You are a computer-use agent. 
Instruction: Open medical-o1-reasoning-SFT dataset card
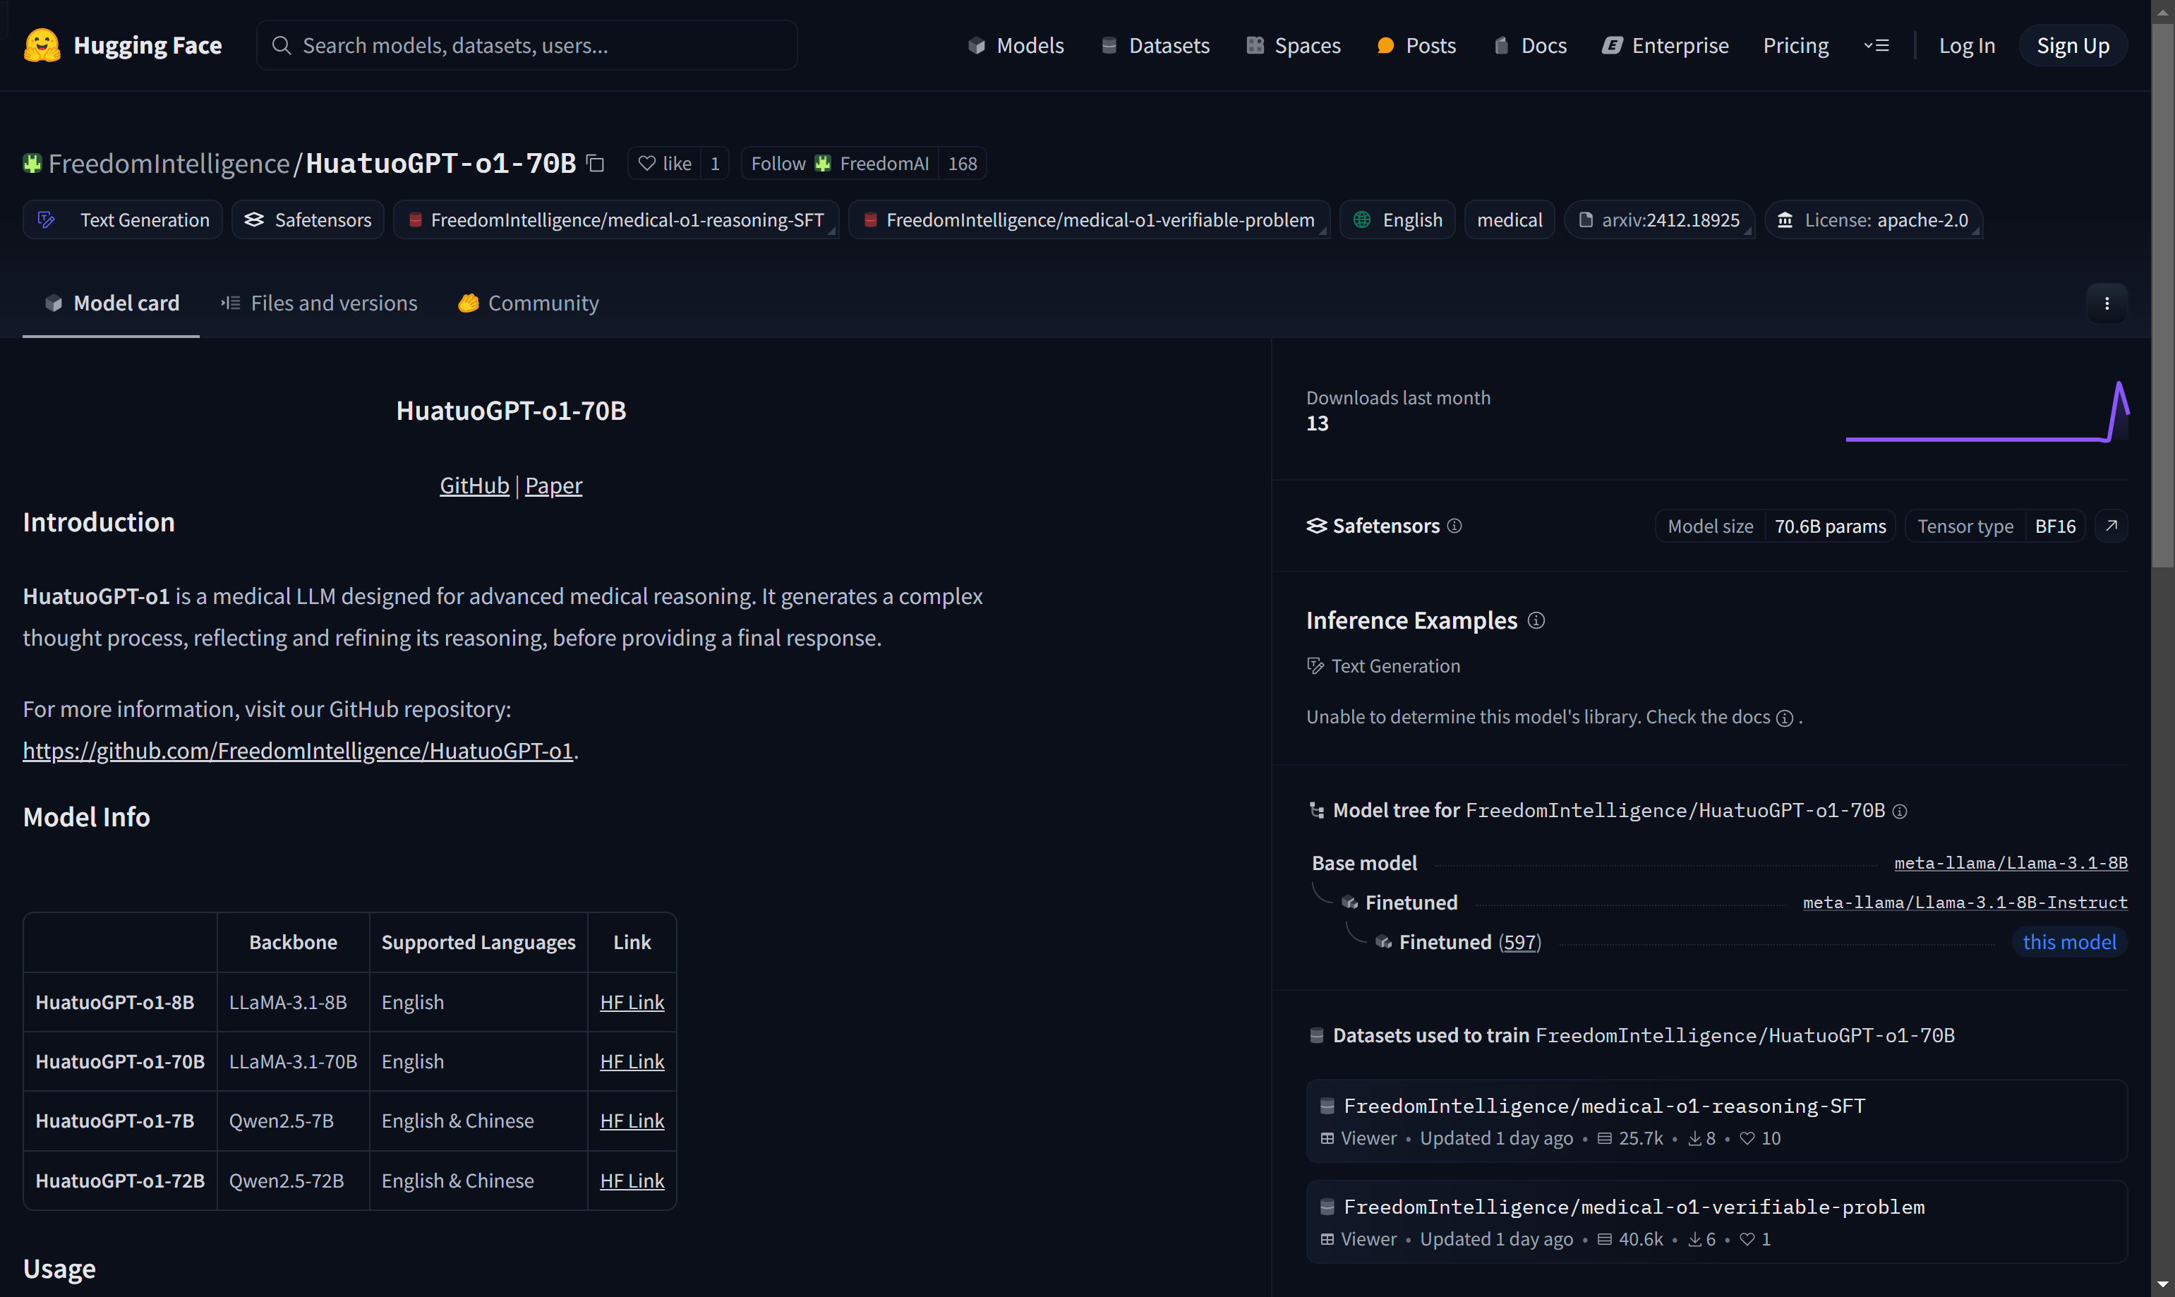1716,1121
